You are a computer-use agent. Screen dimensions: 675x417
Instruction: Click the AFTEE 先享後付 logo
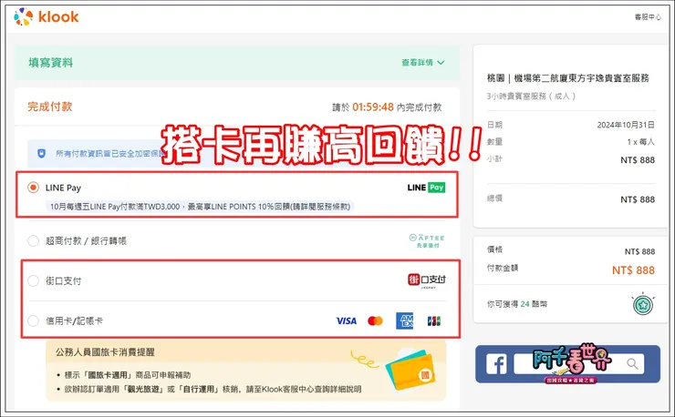427,240
